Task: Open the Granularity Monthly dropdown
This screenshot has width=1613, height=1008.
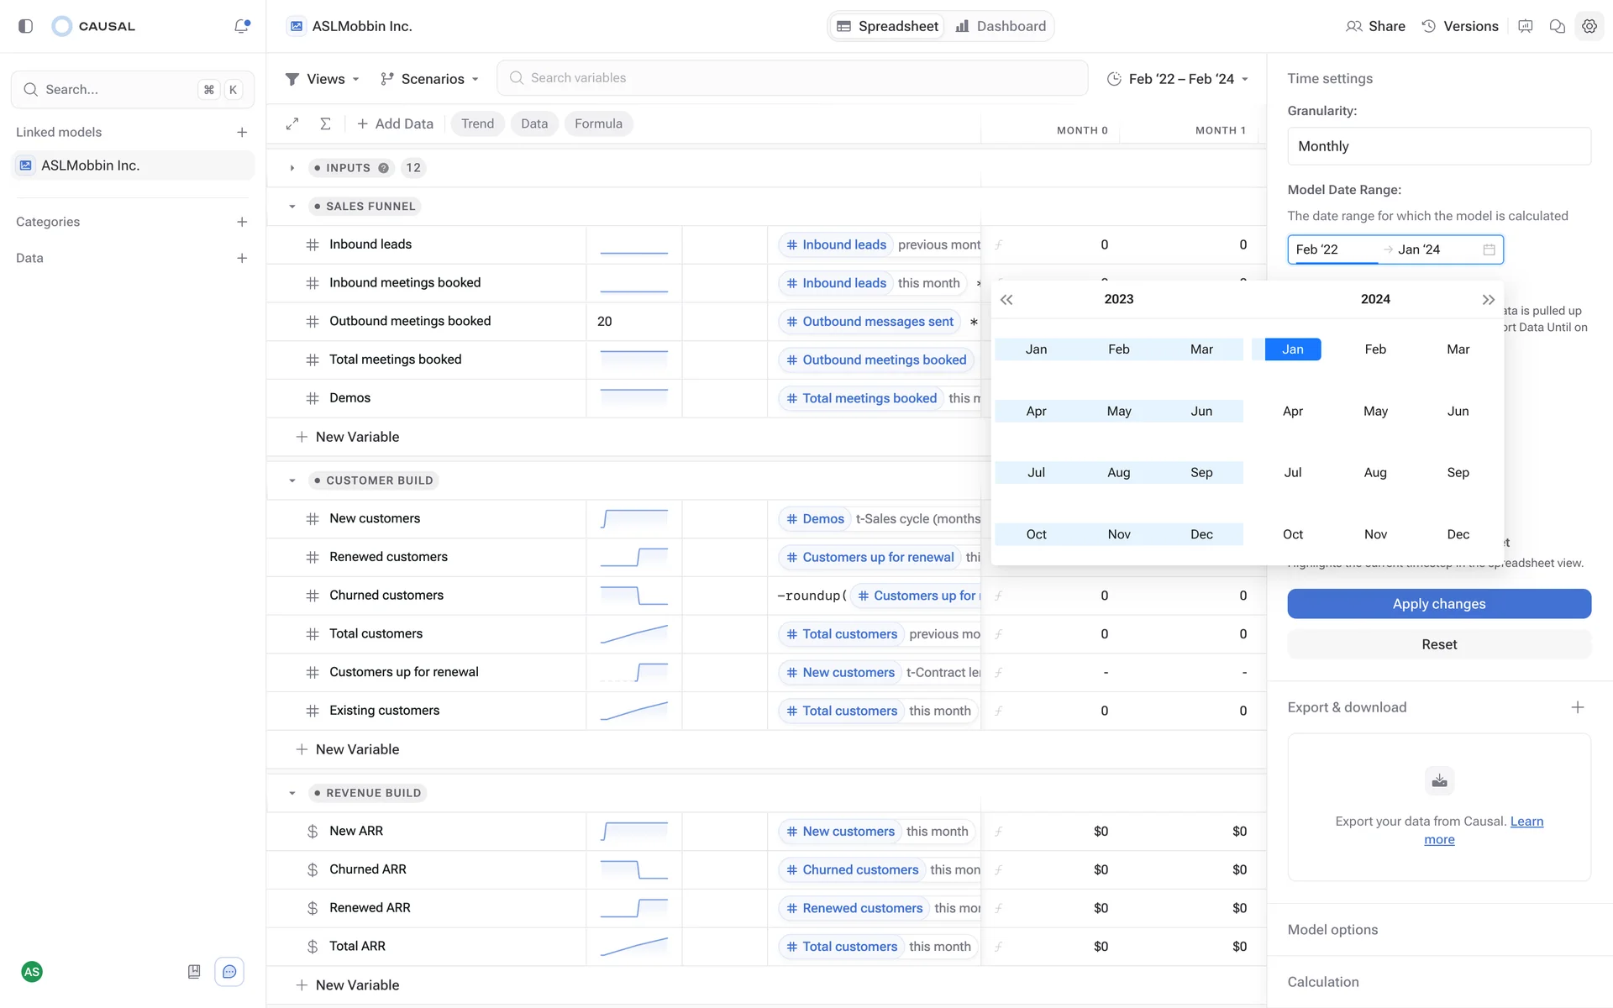Action: coord(1438,146)
